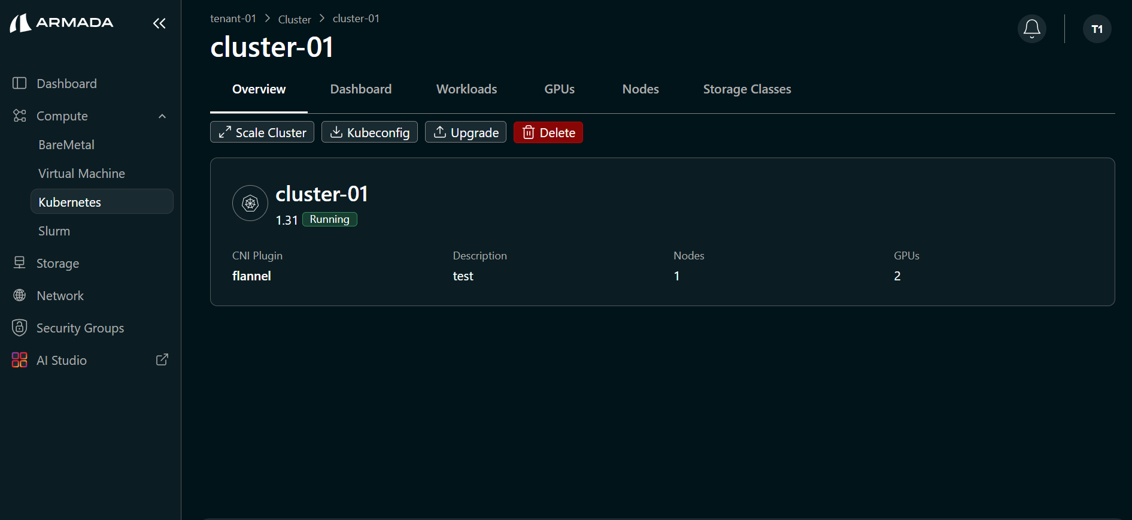Click the cluster-01 card title
The height and width of the screenshot is (520, 1132).
321,194
